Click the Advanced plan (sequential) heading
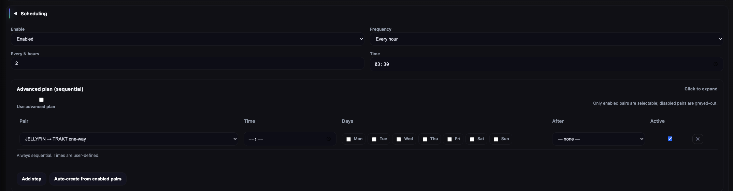 coord(50,89)
